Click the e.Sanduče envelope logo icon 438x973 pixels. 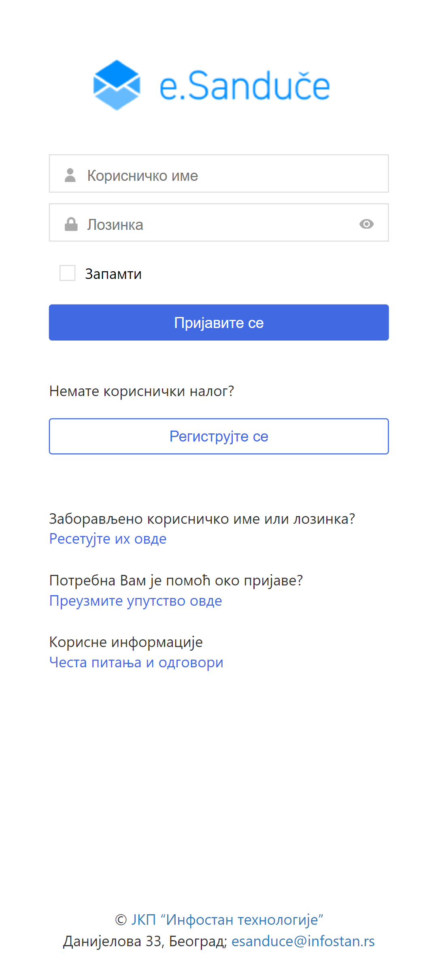point(117,85)
